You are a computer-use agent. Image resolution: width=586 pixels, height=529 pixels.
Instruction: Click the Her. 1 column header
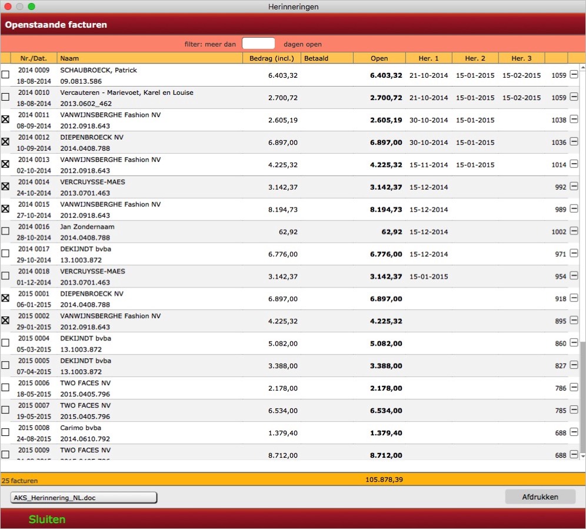tap(429, 58)
